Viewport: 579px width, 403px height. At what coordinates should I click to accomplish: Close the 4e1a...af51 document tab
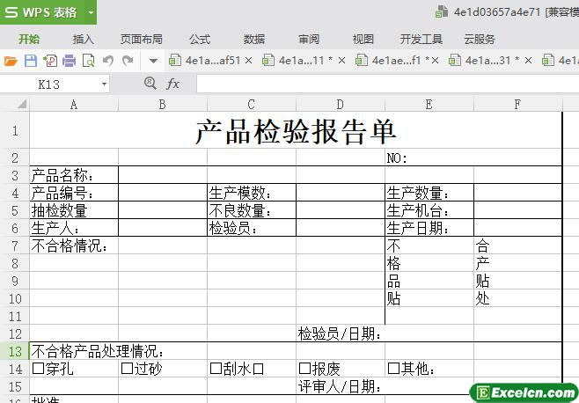[x=249, y=60]
